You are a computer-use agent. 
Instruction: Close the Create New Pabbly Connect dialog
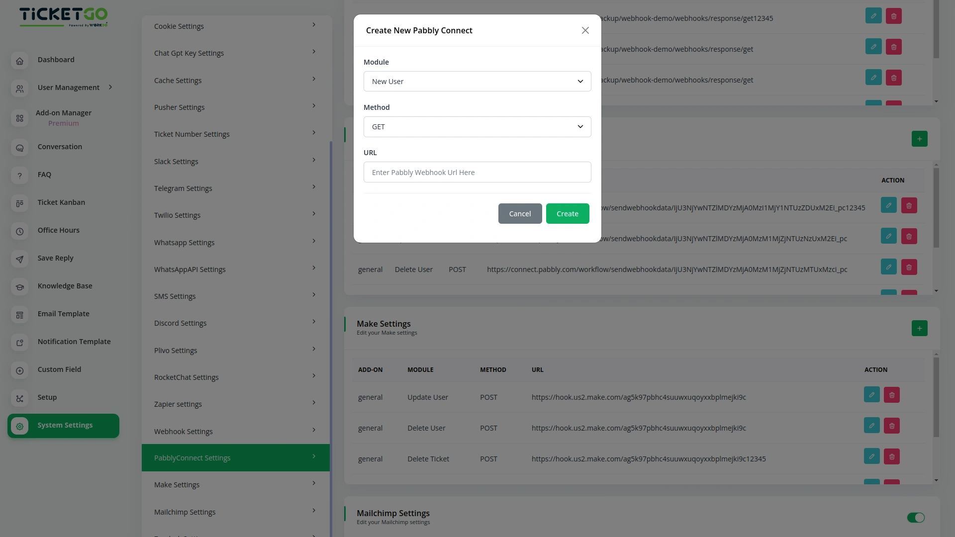[585, 30]
